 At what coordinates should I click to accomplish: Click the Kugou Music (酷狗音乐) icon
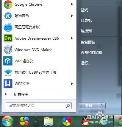(x=8, y=16)
